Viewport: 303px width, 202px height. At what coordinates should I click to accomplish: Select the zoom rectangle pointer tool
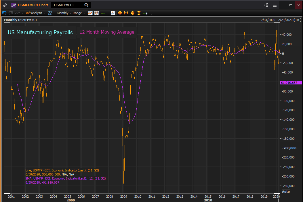(x=145, y=13)
